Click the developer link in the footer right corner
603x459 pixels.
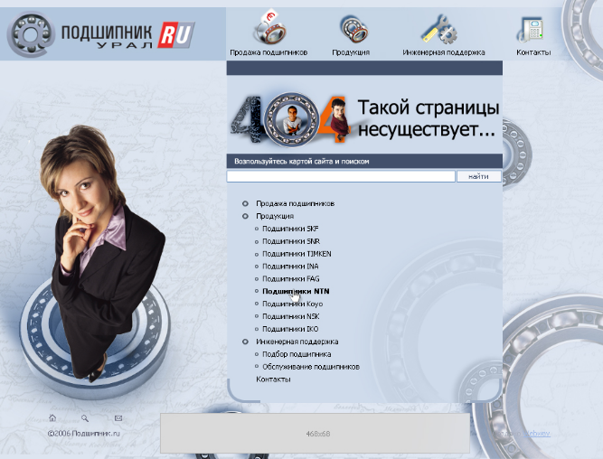click(537, 434)
